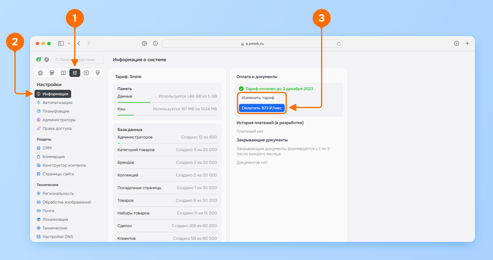This screenshot has width=493, height=260.
Task: Click the 'Данные' memory usage progress bar
Action: [167, 103]
